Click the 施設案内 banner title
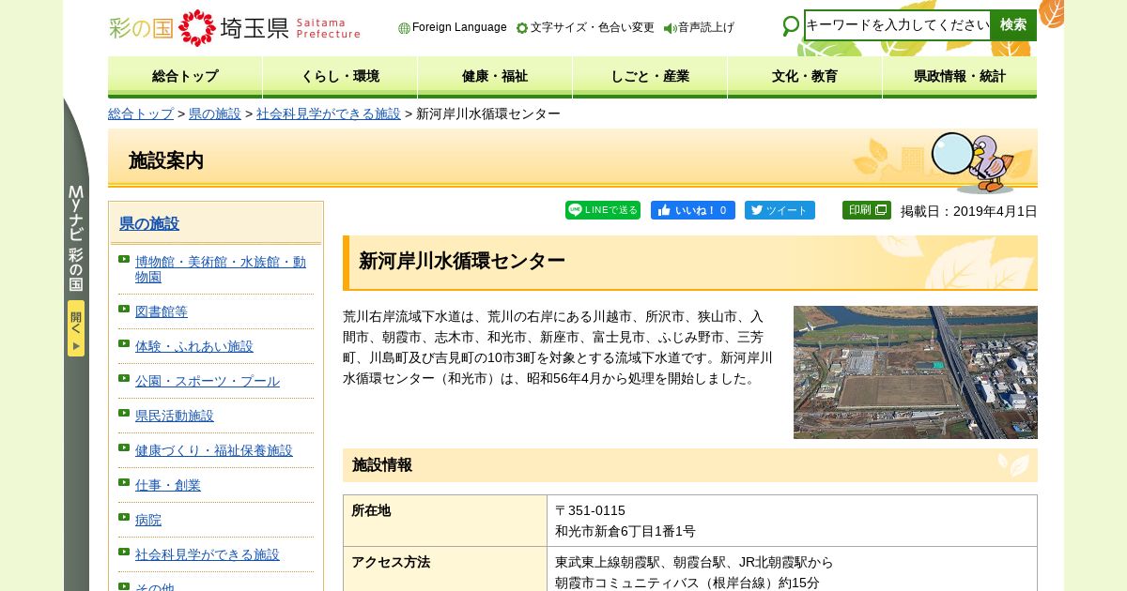This screenshot has width=1127, height=591. [x=166, y=160]
